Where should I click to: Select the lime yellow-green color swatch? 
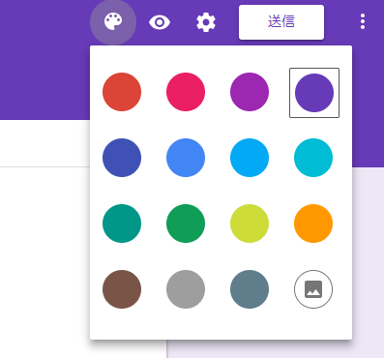point(250,224)
